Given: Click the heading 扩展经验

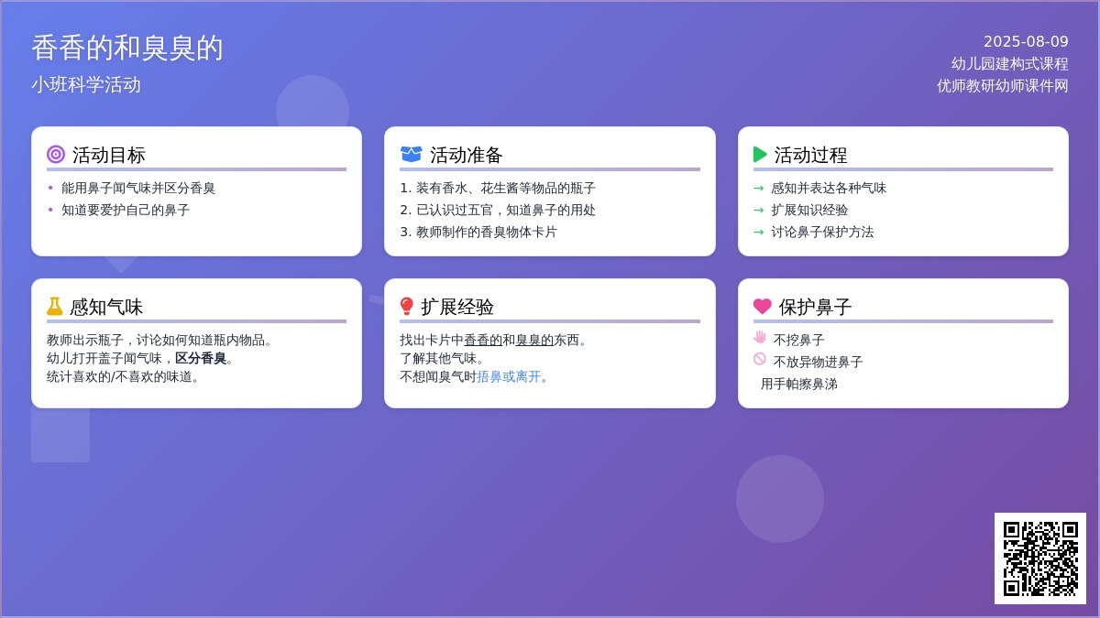Looking at the screenshot, I should [x=457, y=307].
